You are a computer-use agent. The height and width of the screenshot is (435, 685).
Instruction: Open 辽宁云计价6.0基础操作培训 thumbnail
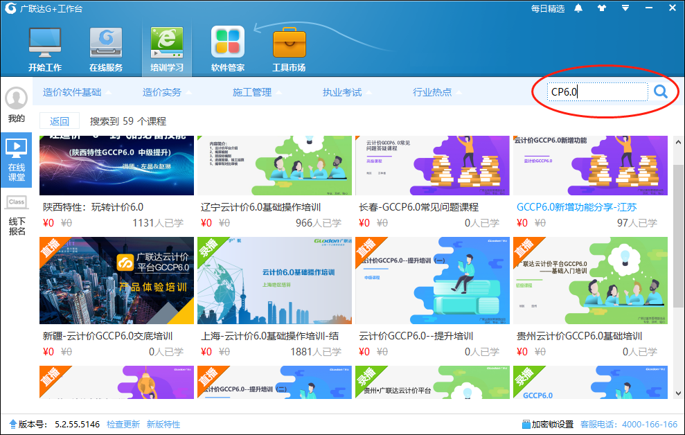(274, 166)
